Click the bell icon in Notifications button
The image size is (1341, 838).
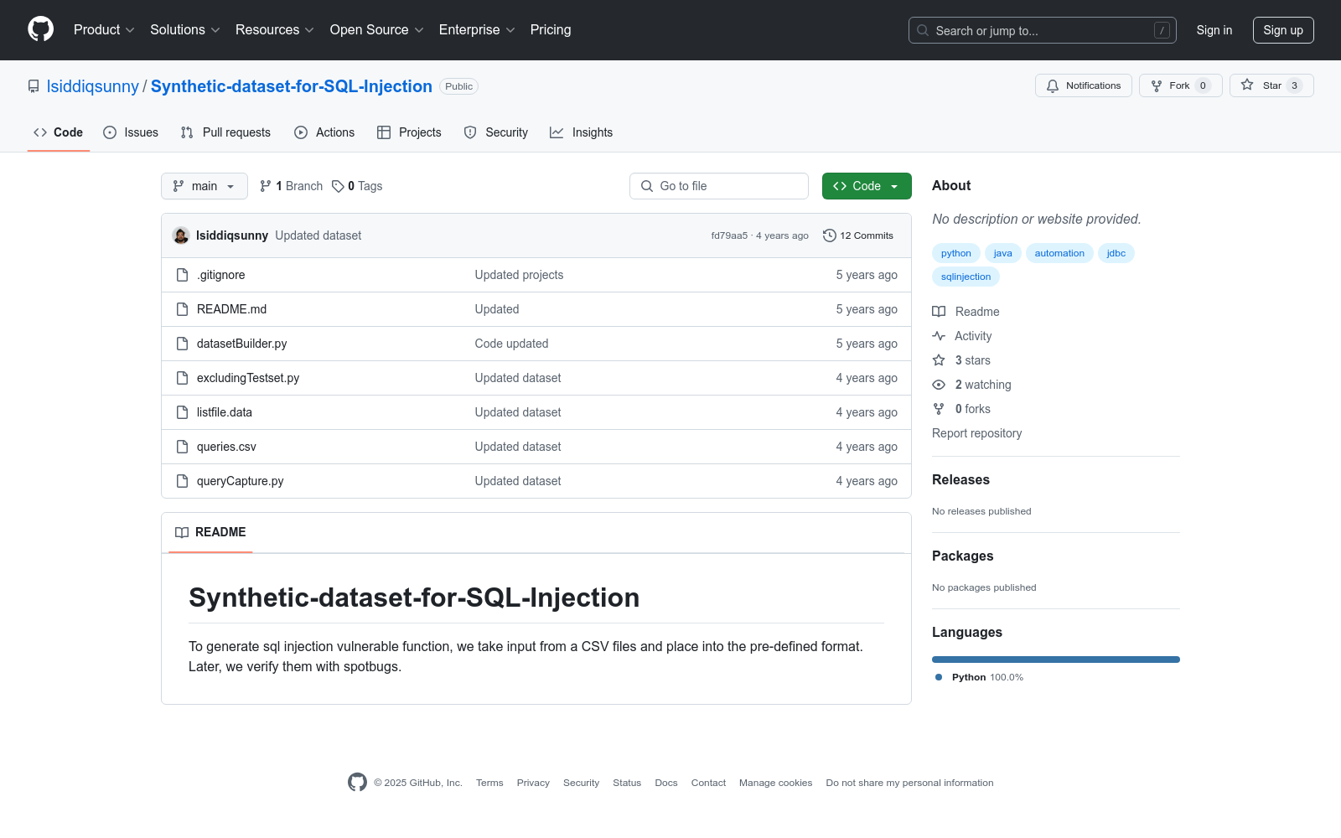click(x=1053, y=85)
